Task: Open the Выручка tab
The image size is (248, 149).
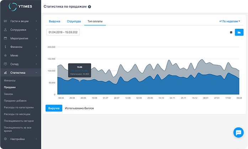Action: point(54,21)
